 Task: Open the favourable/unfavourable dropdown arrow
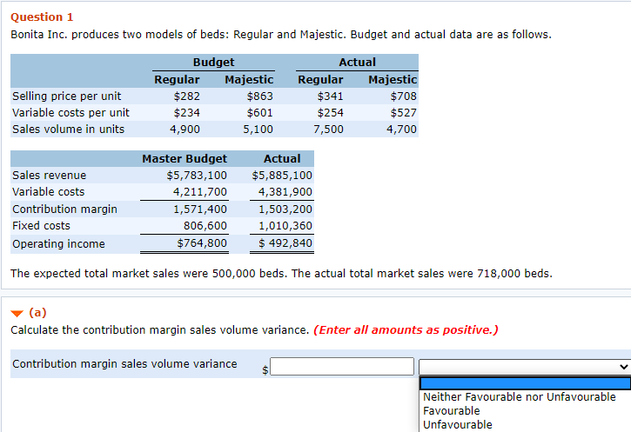[623, 367]
